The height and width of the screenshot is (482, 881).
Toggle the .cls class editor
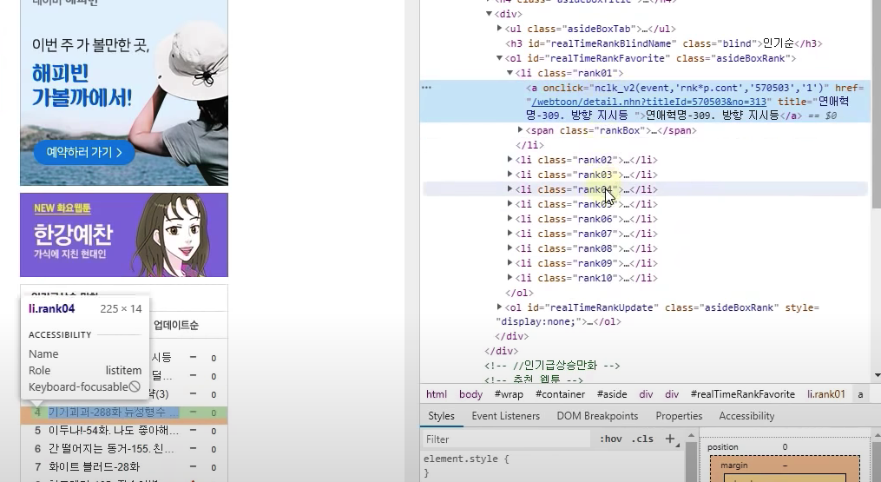pos(642,439)
